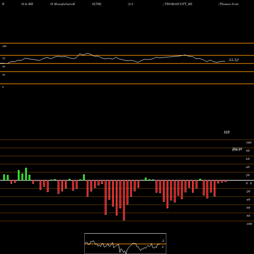Select the 60 label on the MR axis
The height and width of the screenshot is (254, 254).
tap(247, 159)
